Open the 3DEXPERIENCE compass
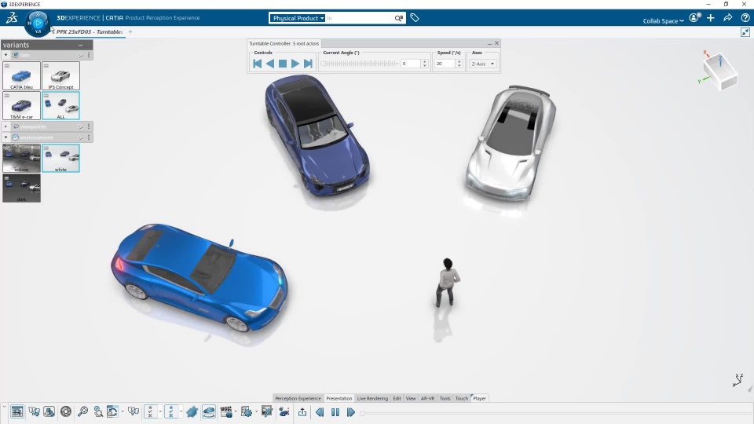 (38, 23)
